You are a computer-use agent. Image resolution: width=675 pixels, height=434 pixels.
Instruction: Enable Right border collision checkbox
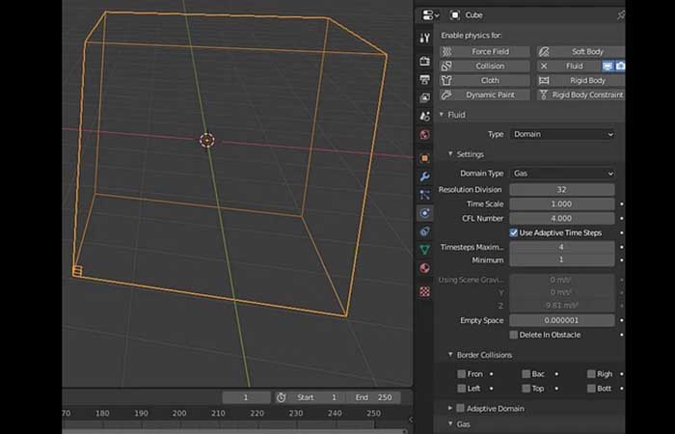(x=591, y=374)
